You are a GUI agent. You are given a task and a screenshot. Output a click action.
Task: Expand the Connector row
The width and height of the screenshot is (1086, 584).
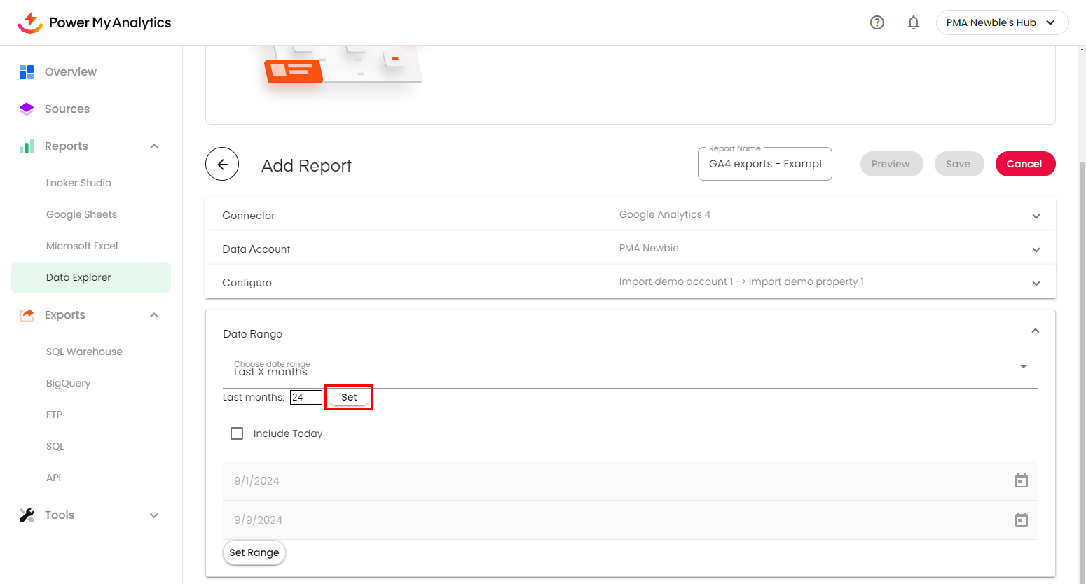(x=1036, y=216)
